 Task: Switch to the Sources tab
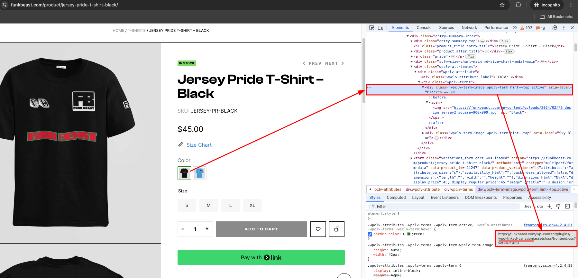coord(446,28)
